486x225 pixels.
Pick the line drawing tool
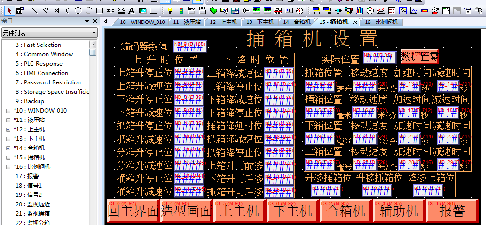click(34, 10)
